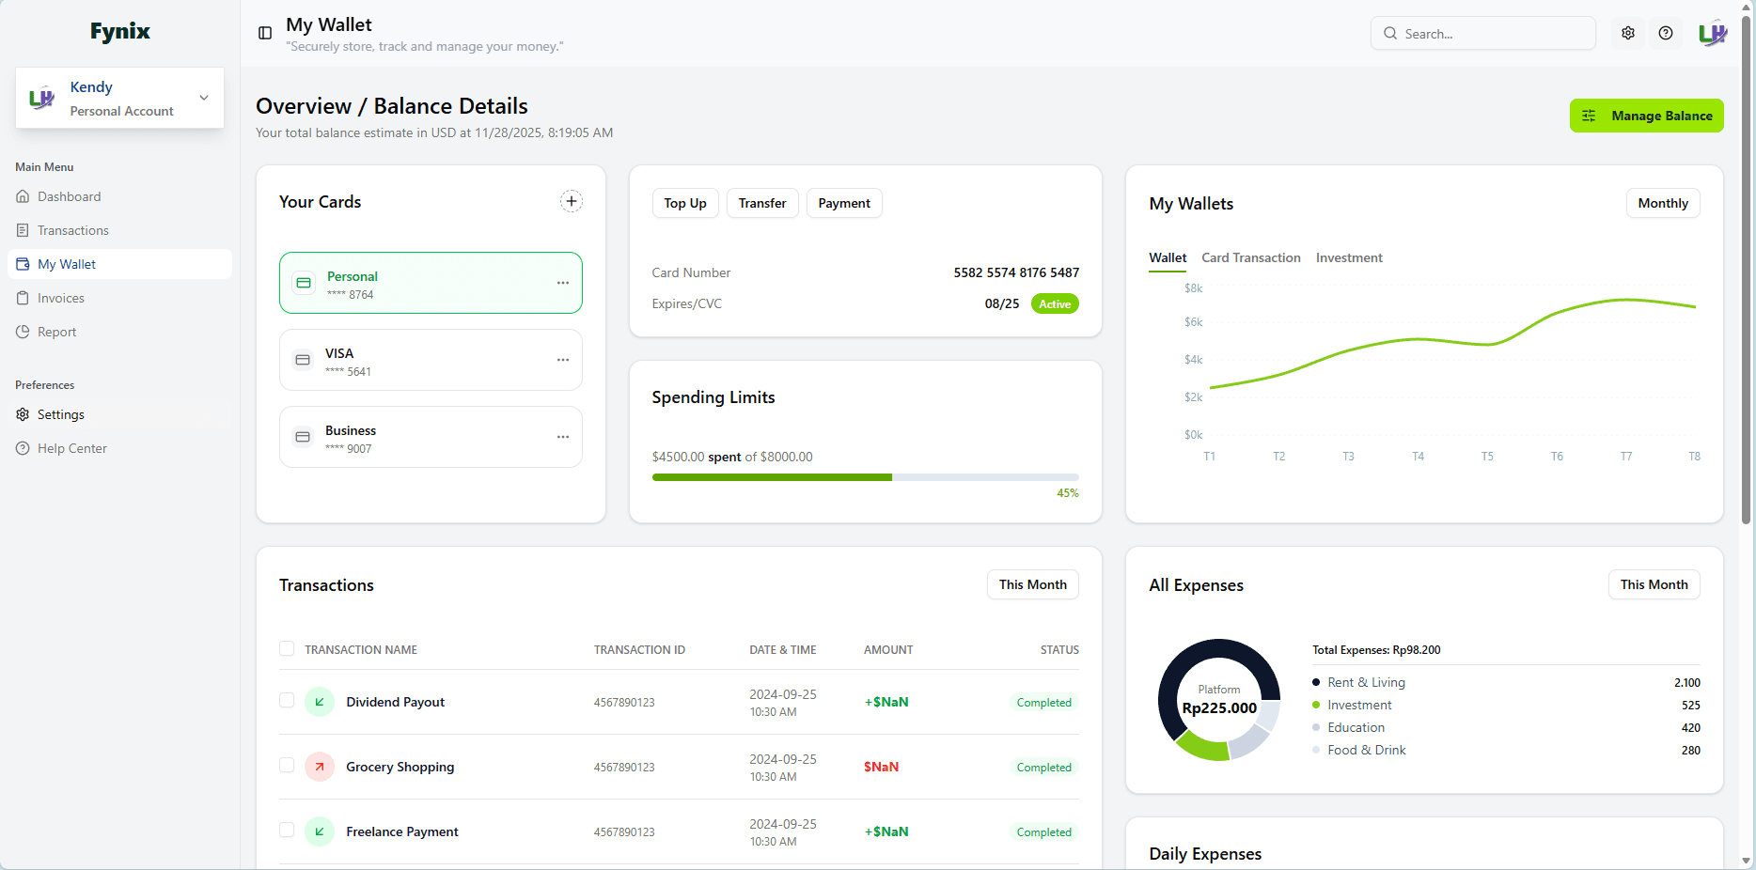Click into the Search field

[1483, 33]
